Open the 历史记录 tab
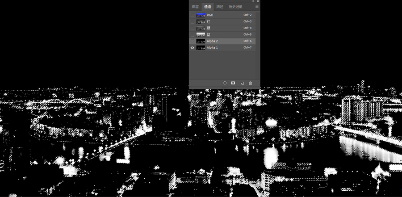 pyautogui.click(x=235, y=7)
